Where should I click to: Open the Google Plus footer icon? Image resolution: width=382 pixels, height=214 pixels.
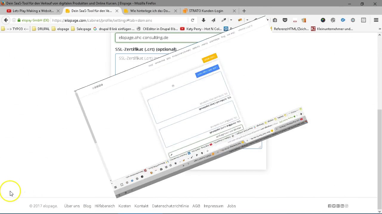click(338, 206)
